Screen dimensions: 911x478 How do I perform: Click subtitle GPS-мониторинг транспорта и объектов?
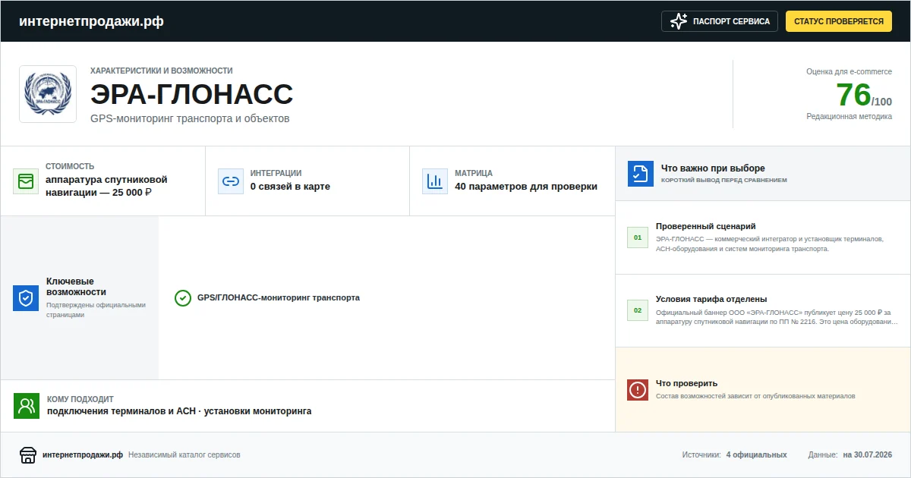point(190,118)
